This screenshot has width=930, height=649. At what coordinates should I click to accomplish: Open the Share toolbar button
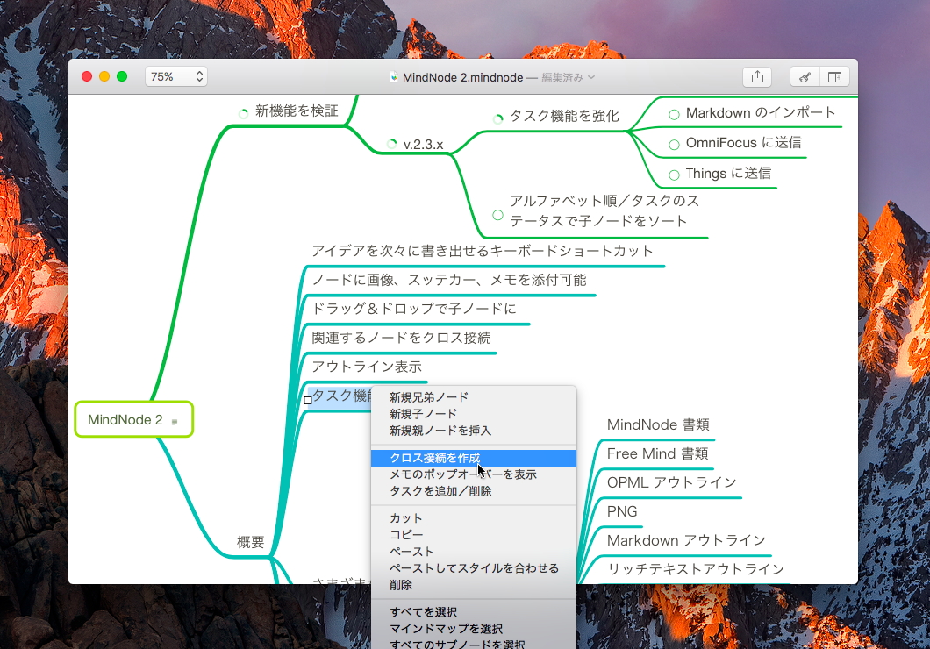coord(757,76)
